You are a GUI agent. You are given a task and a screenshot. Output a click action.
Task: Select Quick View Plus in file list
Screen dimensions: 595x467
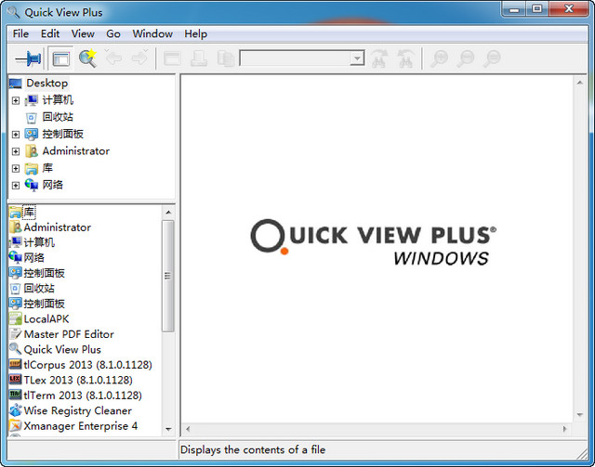pyautogui.click(x=62, y=349)
